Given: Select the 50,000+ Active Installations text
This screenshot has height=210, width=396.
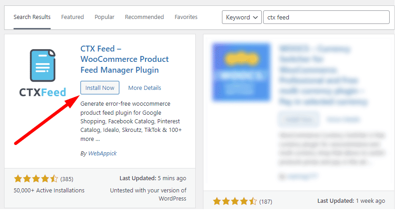Looking at the screenshot, I should 49,190.
